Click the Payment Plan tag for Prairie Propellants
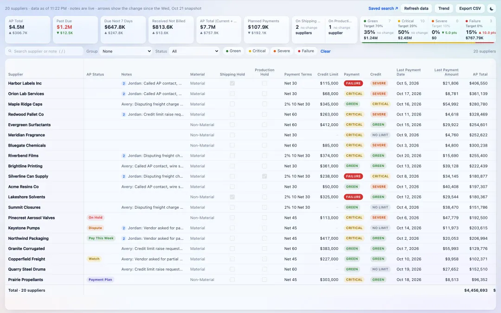Screen dimensions: 501x313 (100, 280)
